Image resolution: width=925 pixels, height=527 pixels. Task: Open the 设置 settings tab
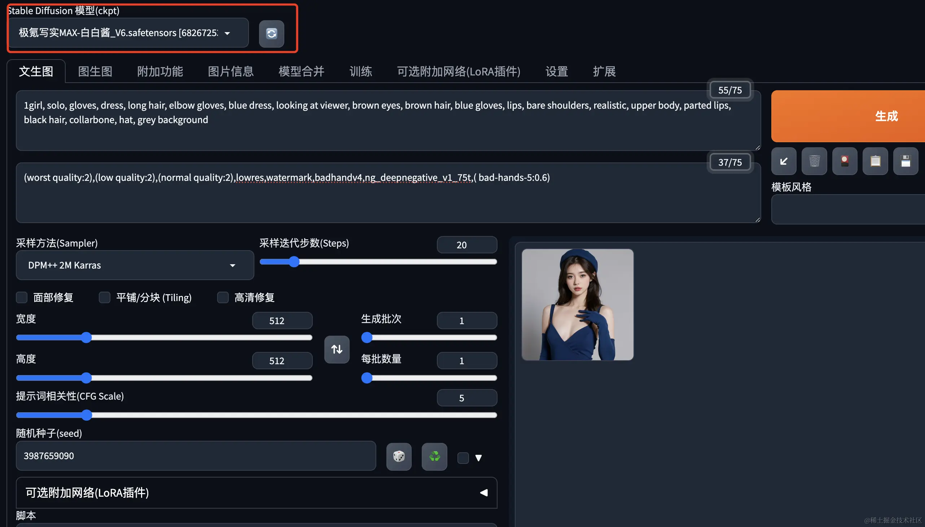point(556,71)
